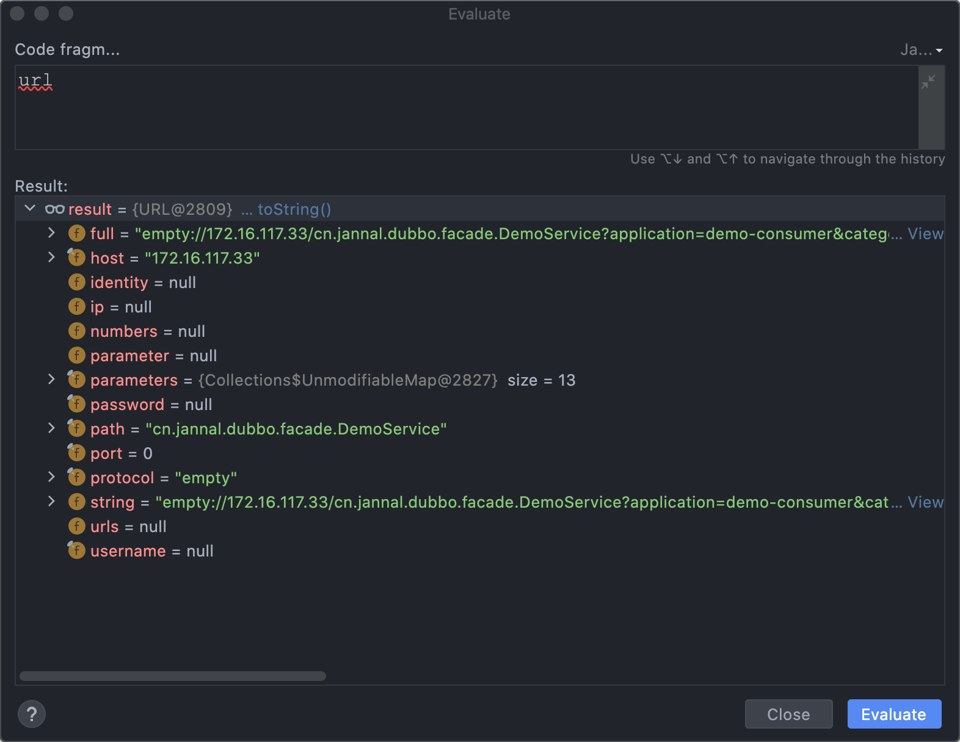
Task: Click the host value "172.16.117.33"
Action: coord(202,258)
